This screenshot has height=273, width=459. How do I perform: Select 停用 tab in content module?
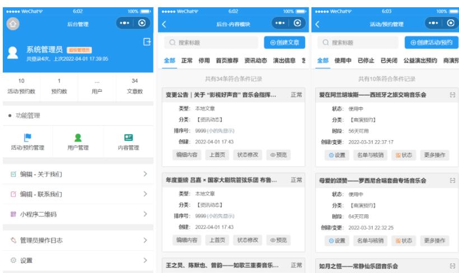click(204, 60)
